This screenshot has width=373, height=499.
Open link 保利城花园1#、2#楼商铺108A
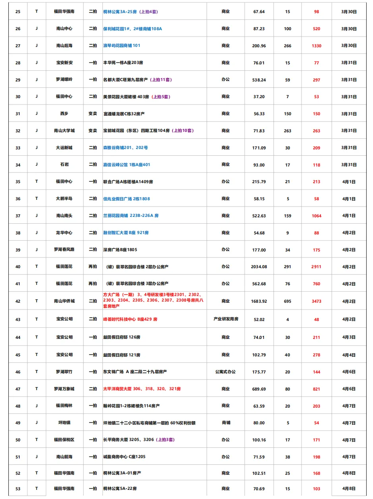click(x=132, y=29)
